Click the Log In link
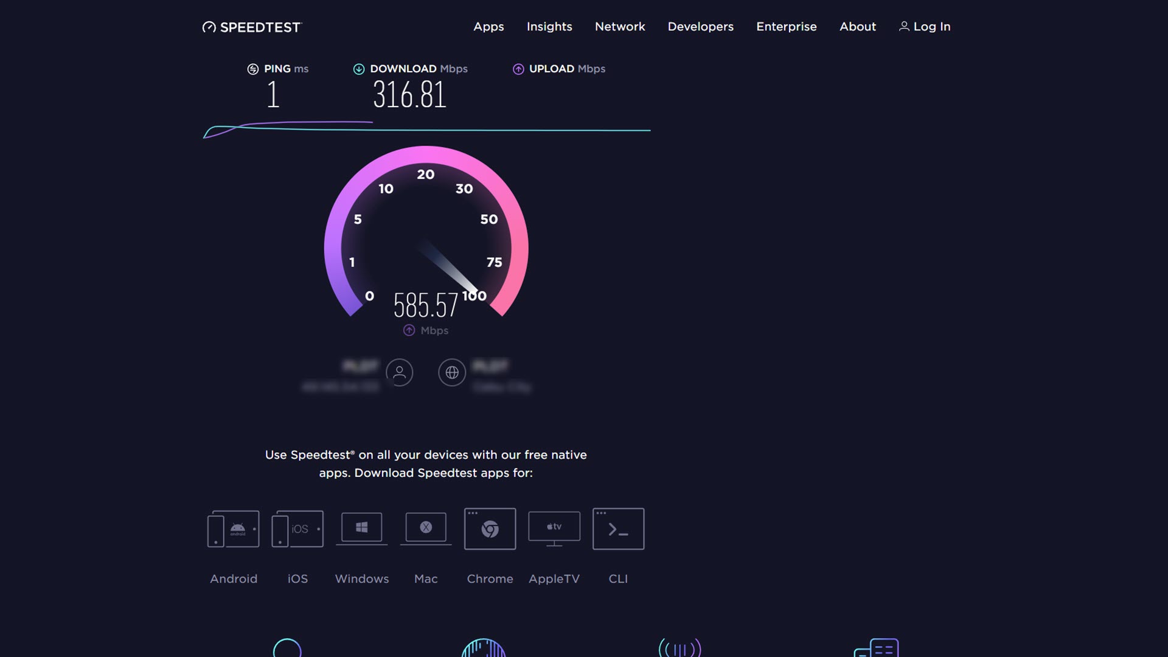This screenshot has height=657, width=1168. [x=925, y=27]
